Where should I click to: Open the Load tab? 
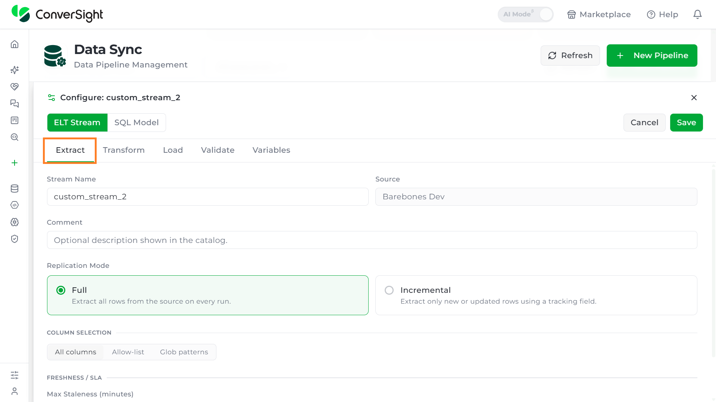(173, 150)
